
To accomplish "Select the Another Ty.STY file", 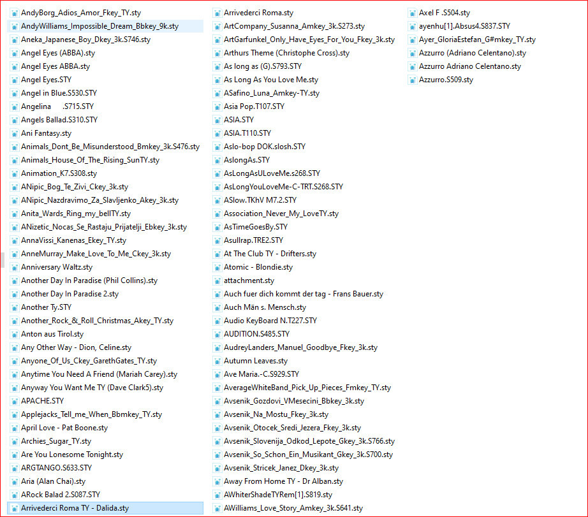I will (x=46, y=307).
